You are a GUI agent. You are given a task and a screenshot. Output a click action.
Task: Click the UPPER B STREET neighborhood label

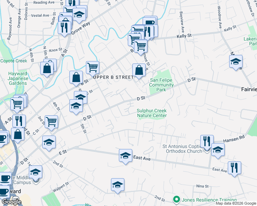point(113,77)
